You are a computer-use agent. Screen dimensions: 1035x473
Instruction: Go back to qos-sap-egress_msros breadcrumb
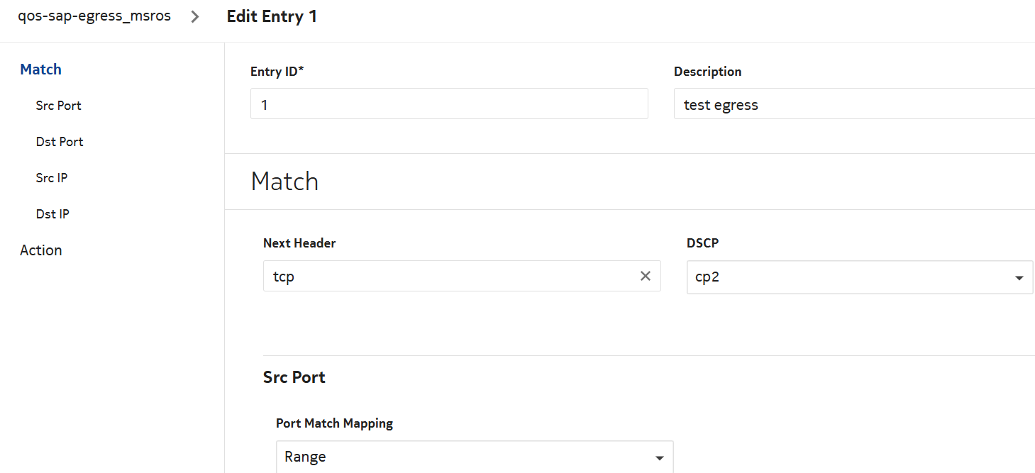(94, 16)
